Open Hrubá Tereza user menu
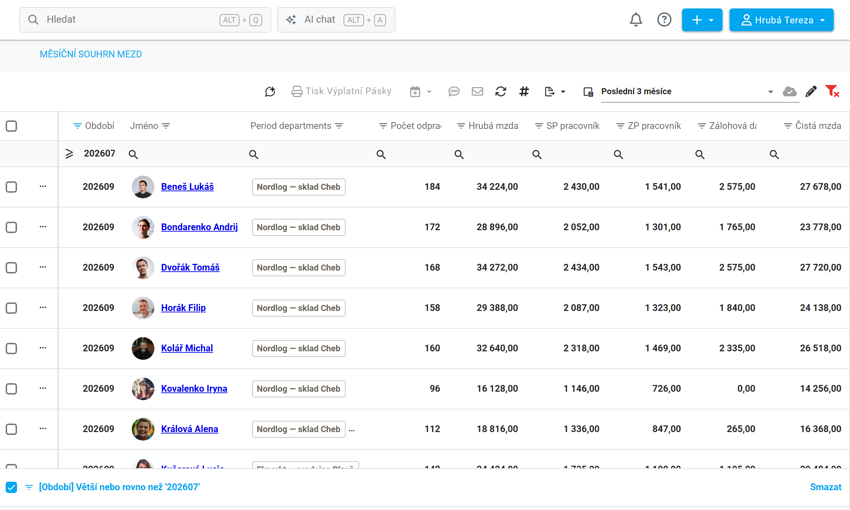 click(x=781, y=20)
